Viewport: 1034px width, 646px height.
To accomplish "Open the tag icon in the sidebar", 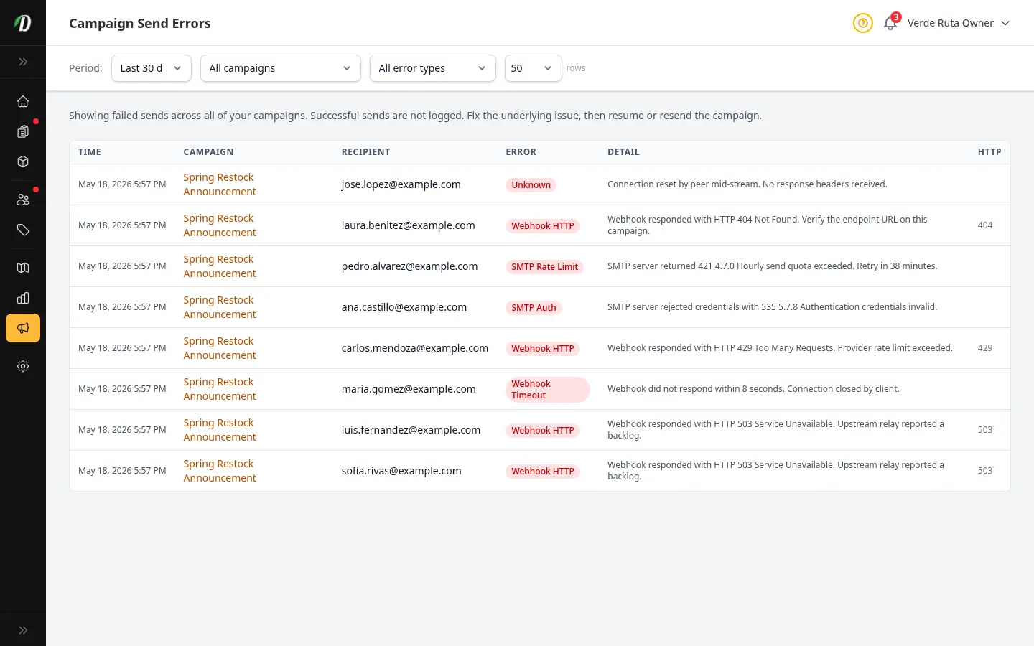I will (23, 230).
